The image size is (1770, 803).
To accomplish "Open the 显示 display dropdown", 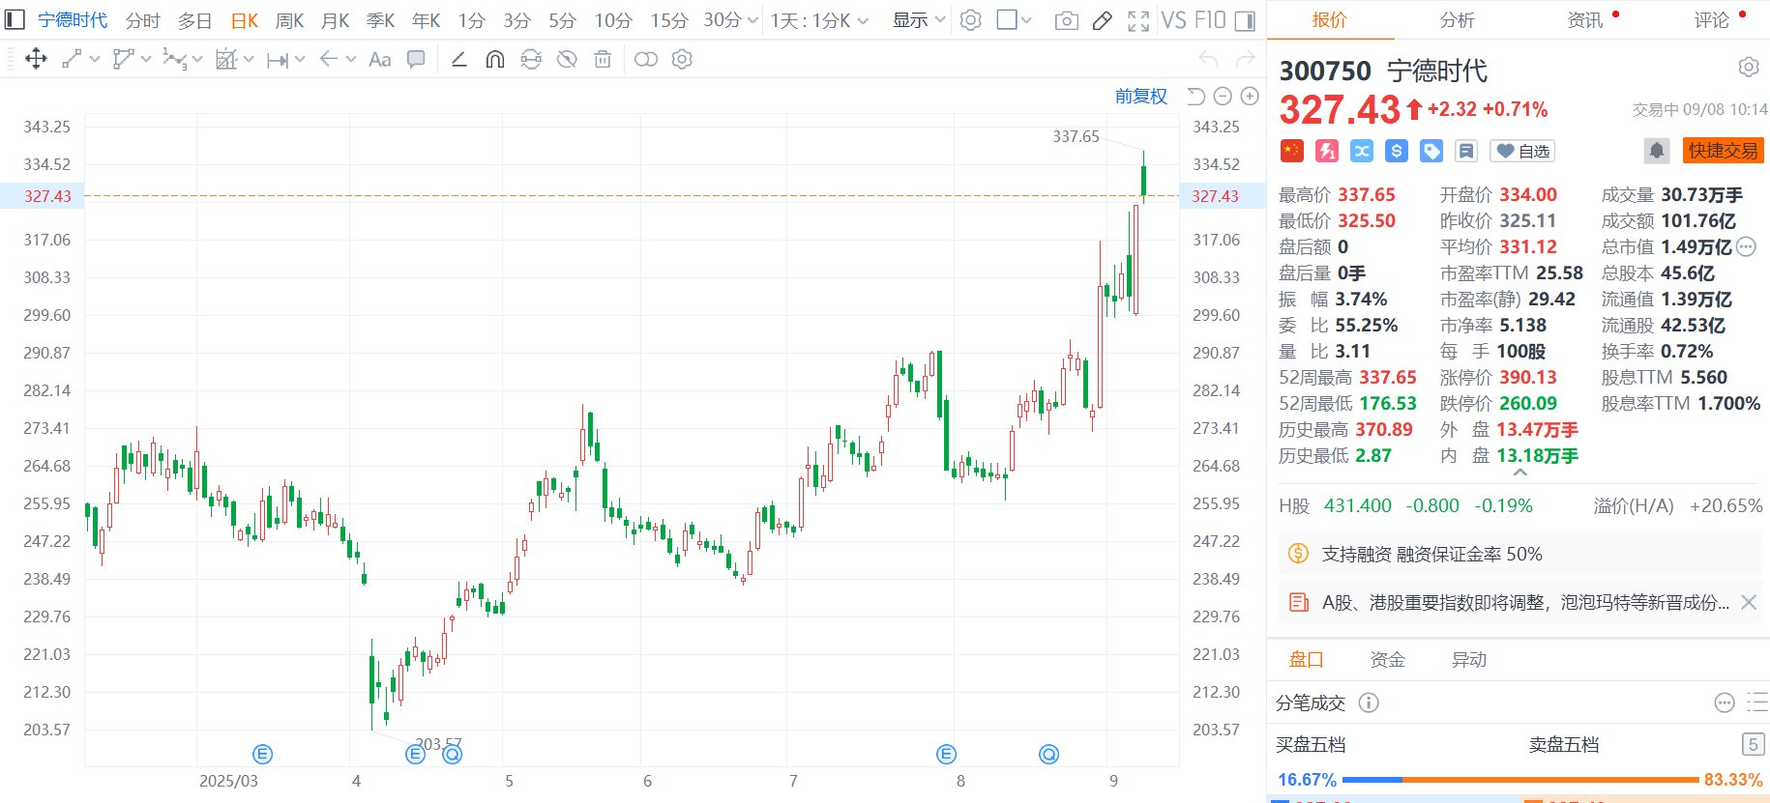I will coord(918,20).
